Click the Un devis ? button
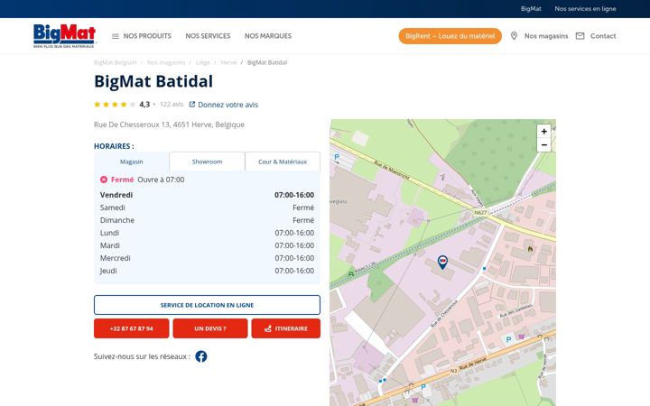Screen dimensions: 650x406 (x=210, y=328)
